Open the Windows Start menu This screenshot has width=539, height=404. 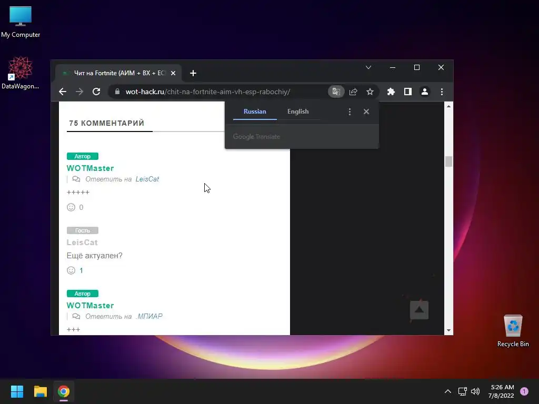(x=17, y=391)
